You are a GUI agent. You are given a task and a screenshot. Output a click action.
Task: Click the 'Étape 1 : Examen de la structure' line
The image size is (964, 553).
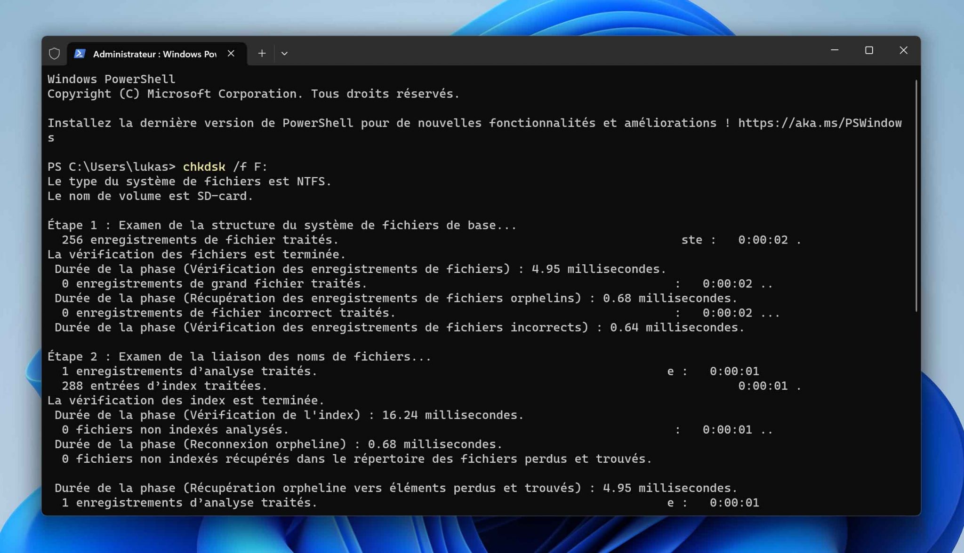tap(282, 225)
